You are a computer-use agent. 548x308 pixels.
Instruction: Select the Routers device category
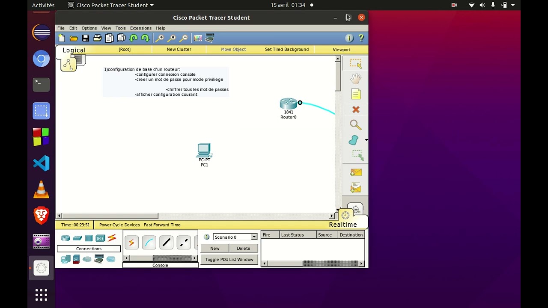click(x=66, y=238)
